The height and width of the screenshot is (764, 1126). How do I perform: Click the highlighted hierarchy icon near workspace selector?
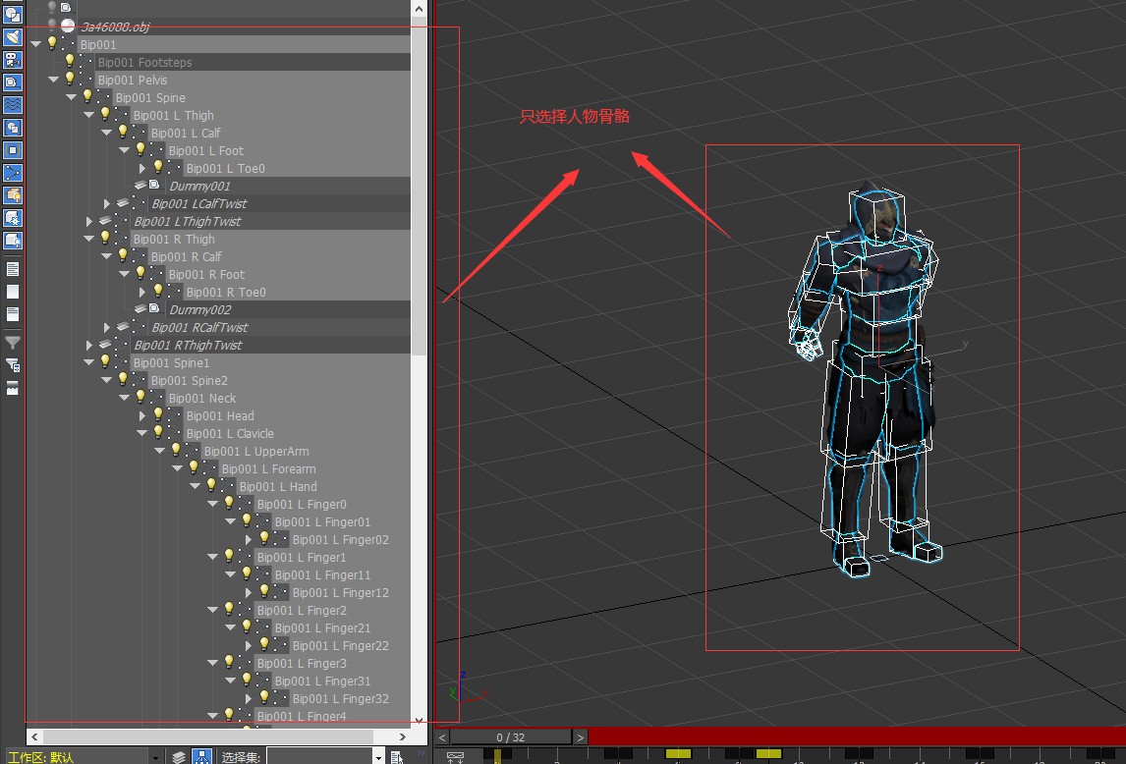tap(201, 756)
